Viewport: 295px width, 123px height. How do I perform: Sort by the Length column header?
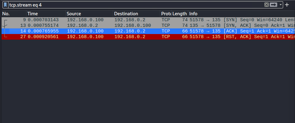(x=180, y=14)
